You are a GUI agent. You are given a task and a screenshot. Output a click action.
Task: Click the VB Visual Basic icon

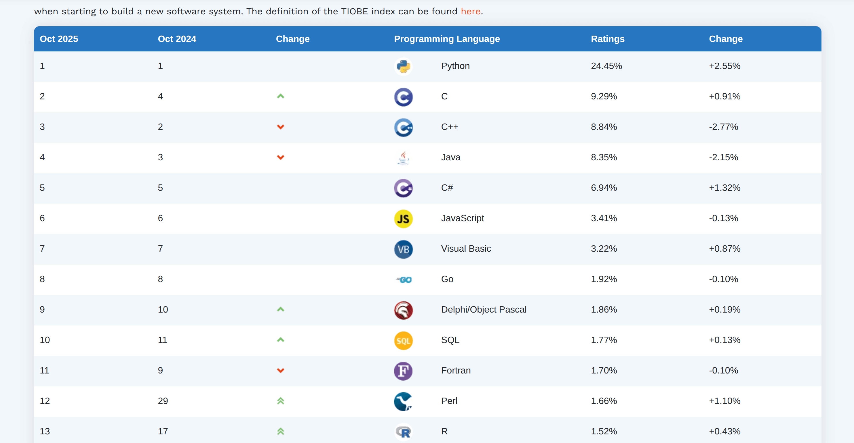403,249
